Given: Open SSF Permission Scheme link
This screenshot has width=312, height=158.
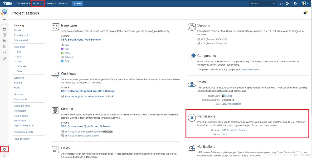Looking at the screenshot, I should click(x=235, y=130).
